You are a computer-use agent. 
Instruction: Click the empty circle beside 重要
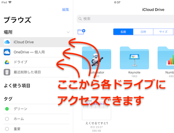(x=7, y=129)
